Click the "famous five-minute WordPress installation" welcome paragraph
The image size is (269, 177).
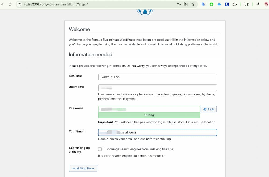coord(143,42)
